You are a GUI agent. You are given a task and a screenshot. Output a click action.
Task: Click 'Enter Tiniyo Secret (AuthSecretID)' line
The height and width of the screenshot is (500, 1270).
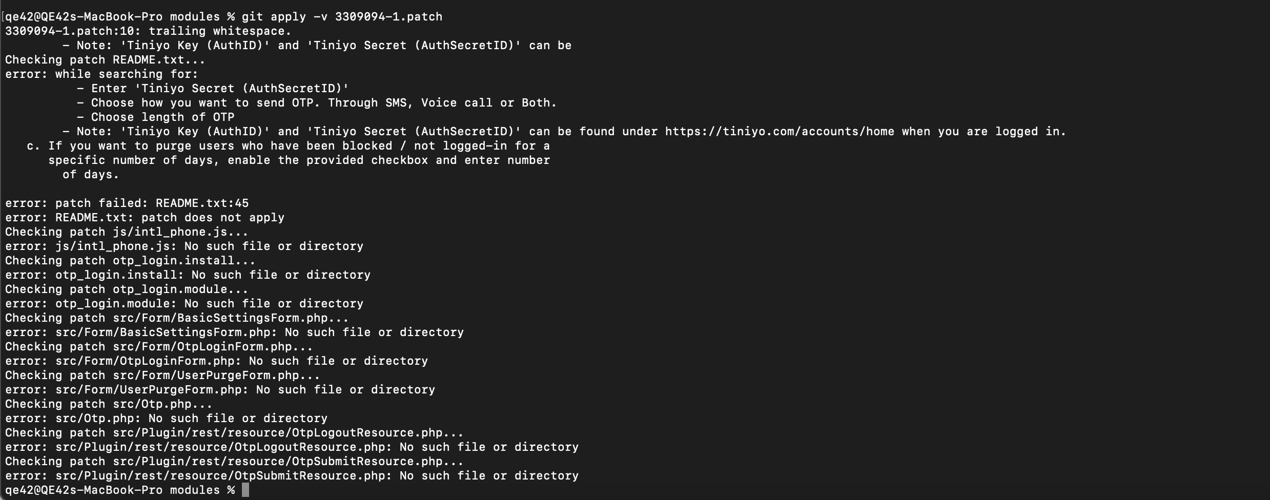tap(213, 89)
